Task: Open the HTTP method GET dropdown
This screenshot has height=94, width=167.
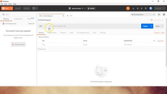Action: coord(45,26)
